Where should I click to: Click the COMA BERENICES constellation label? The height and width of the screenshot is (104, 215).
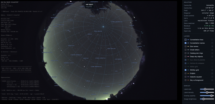point(96,67)
